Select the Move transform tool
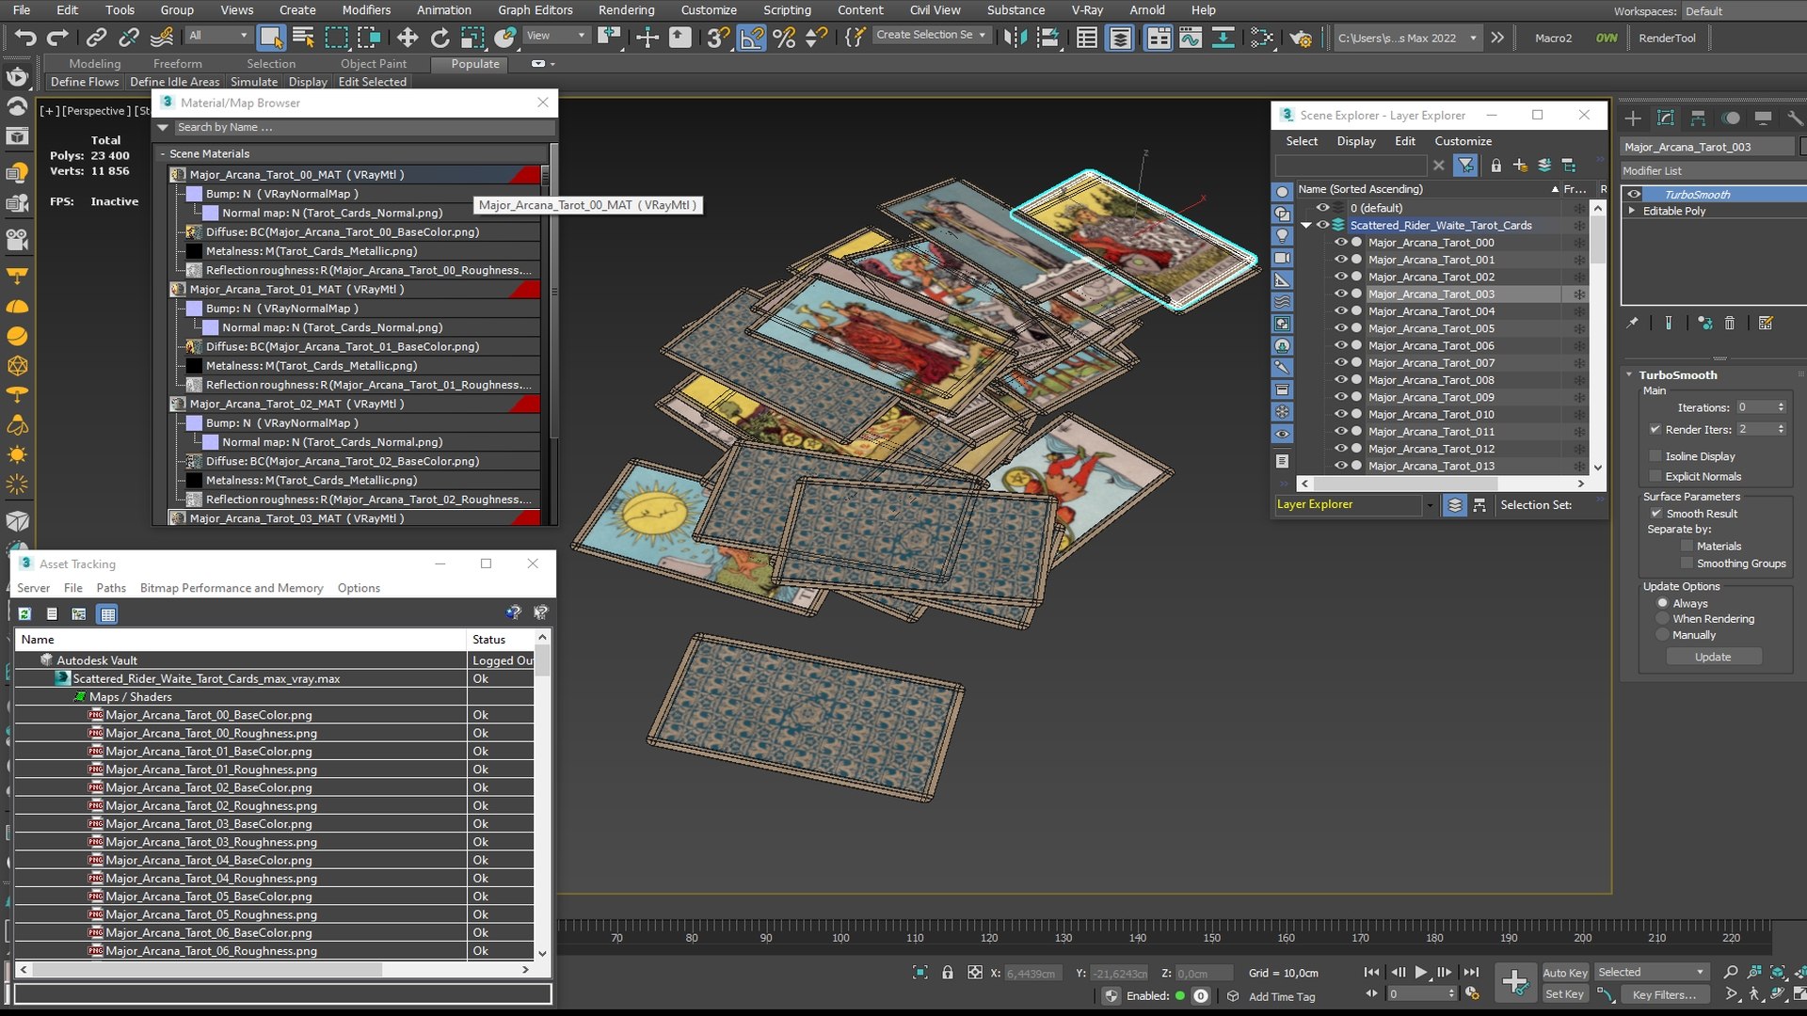The width and height of the screenshot is (1807, 1016). point(408,38)
